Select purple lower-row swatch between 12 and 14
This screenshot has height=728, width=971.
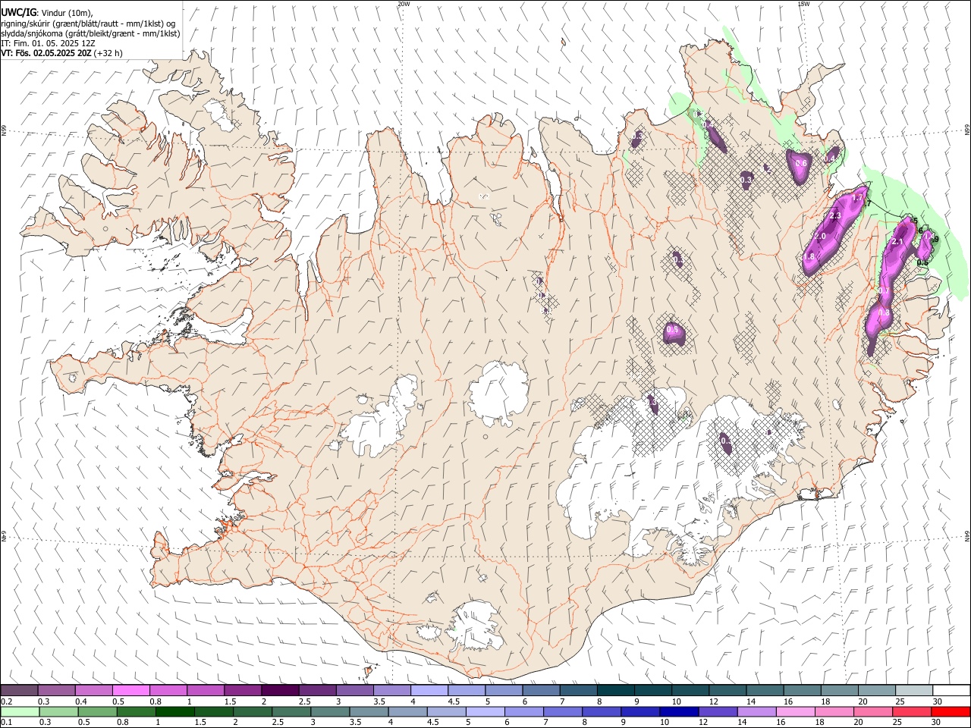[x=718, y=712]
